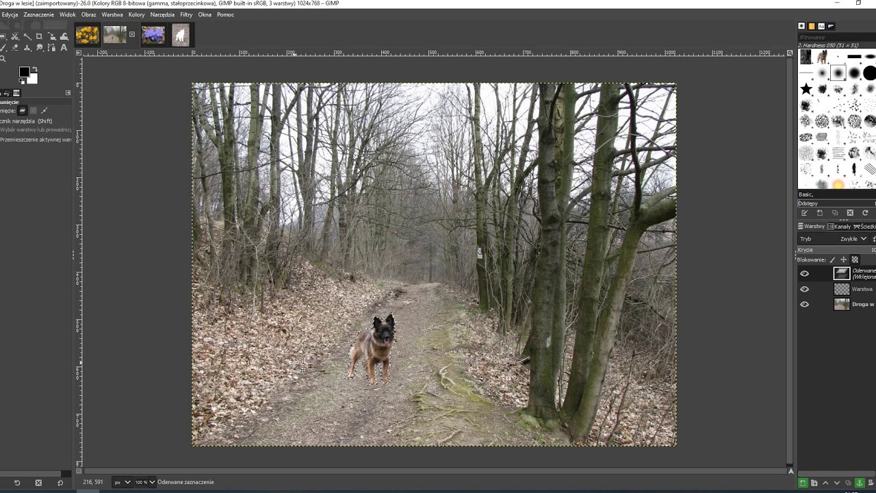Open the Warstwa menu

(112, 14)
